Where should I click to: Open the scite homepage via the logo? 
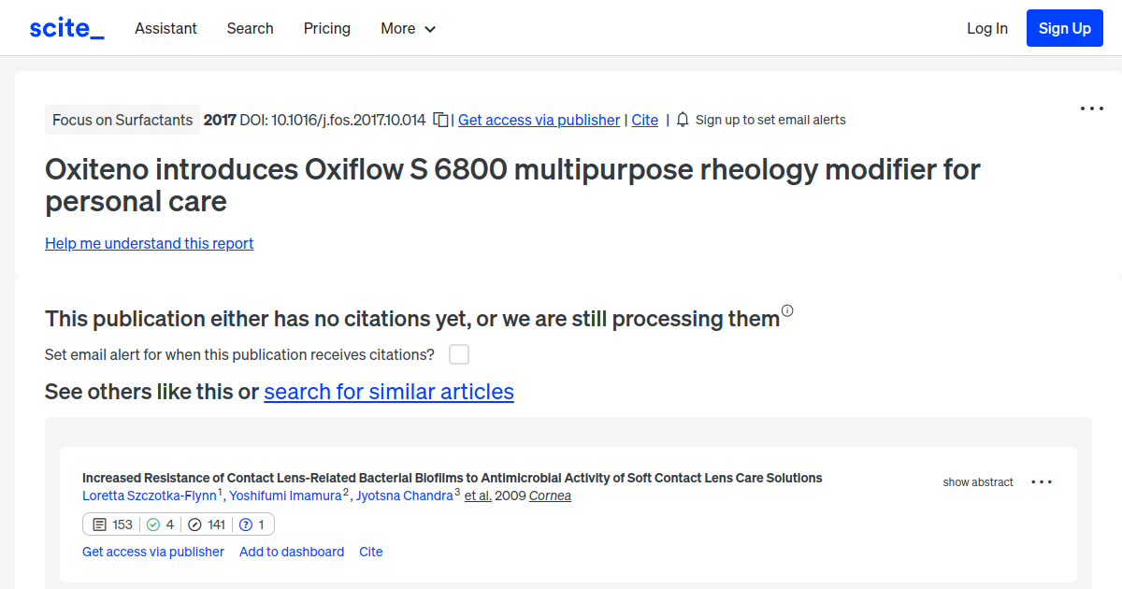pos(65,27)
